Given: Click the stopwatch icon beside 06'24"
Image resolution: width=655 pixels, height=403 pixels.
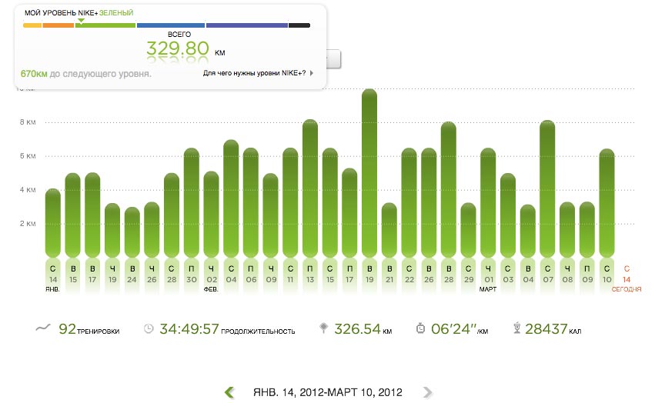Looking at the screenshot, I should [420, 328].
